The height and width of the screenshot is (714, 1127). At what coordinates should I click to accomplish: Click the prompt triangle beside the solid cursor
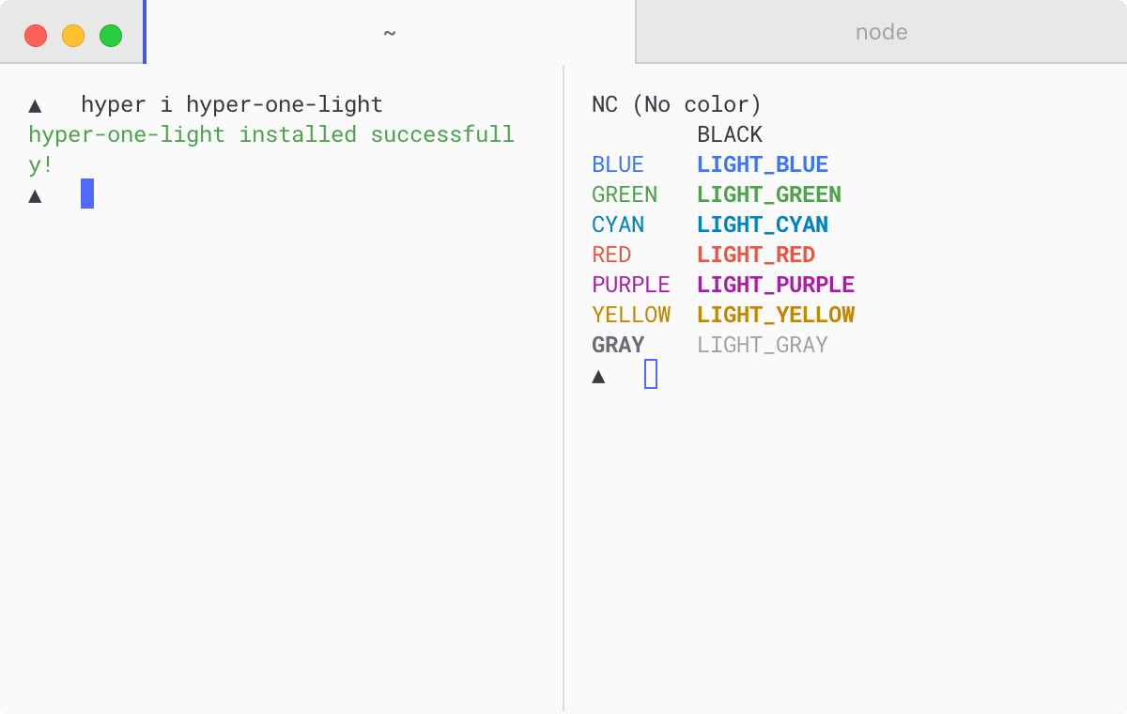click(35, 195)
